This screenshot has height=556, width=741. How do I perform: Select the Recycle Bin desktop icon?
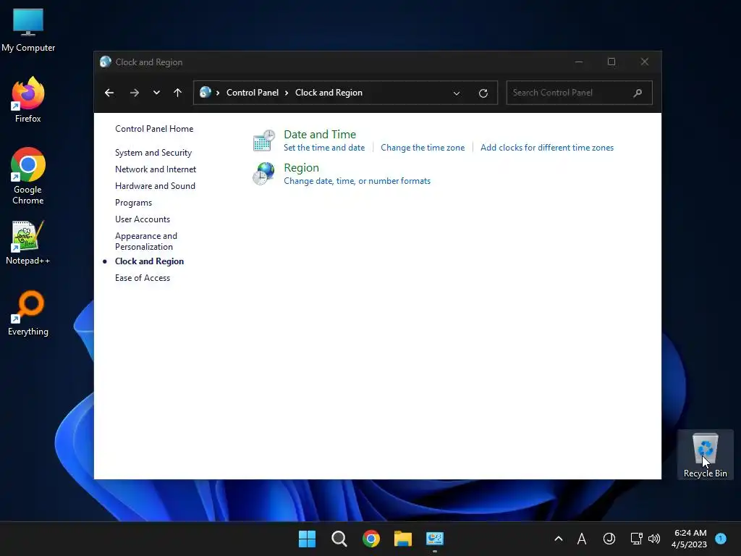(x=705, y=455)
